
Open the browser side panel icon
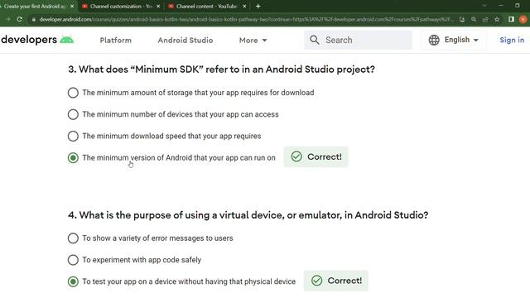point(511,19)
